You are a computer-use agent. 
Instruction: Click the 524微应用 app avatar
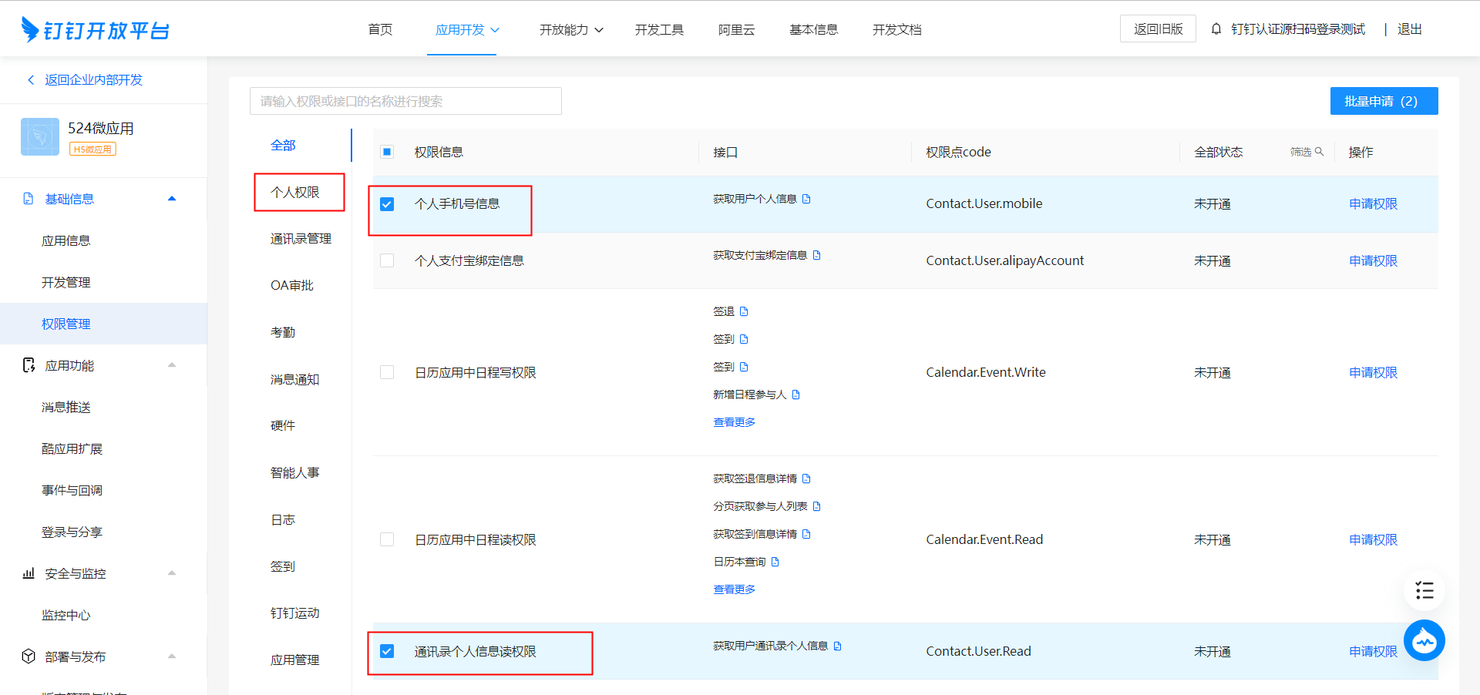40,136
